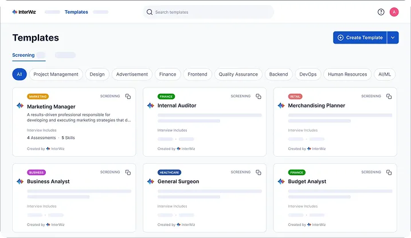Click the FINANCE badge on Internal Auditor
This screenshot has height=238, width=411.
tap(166, 97)
